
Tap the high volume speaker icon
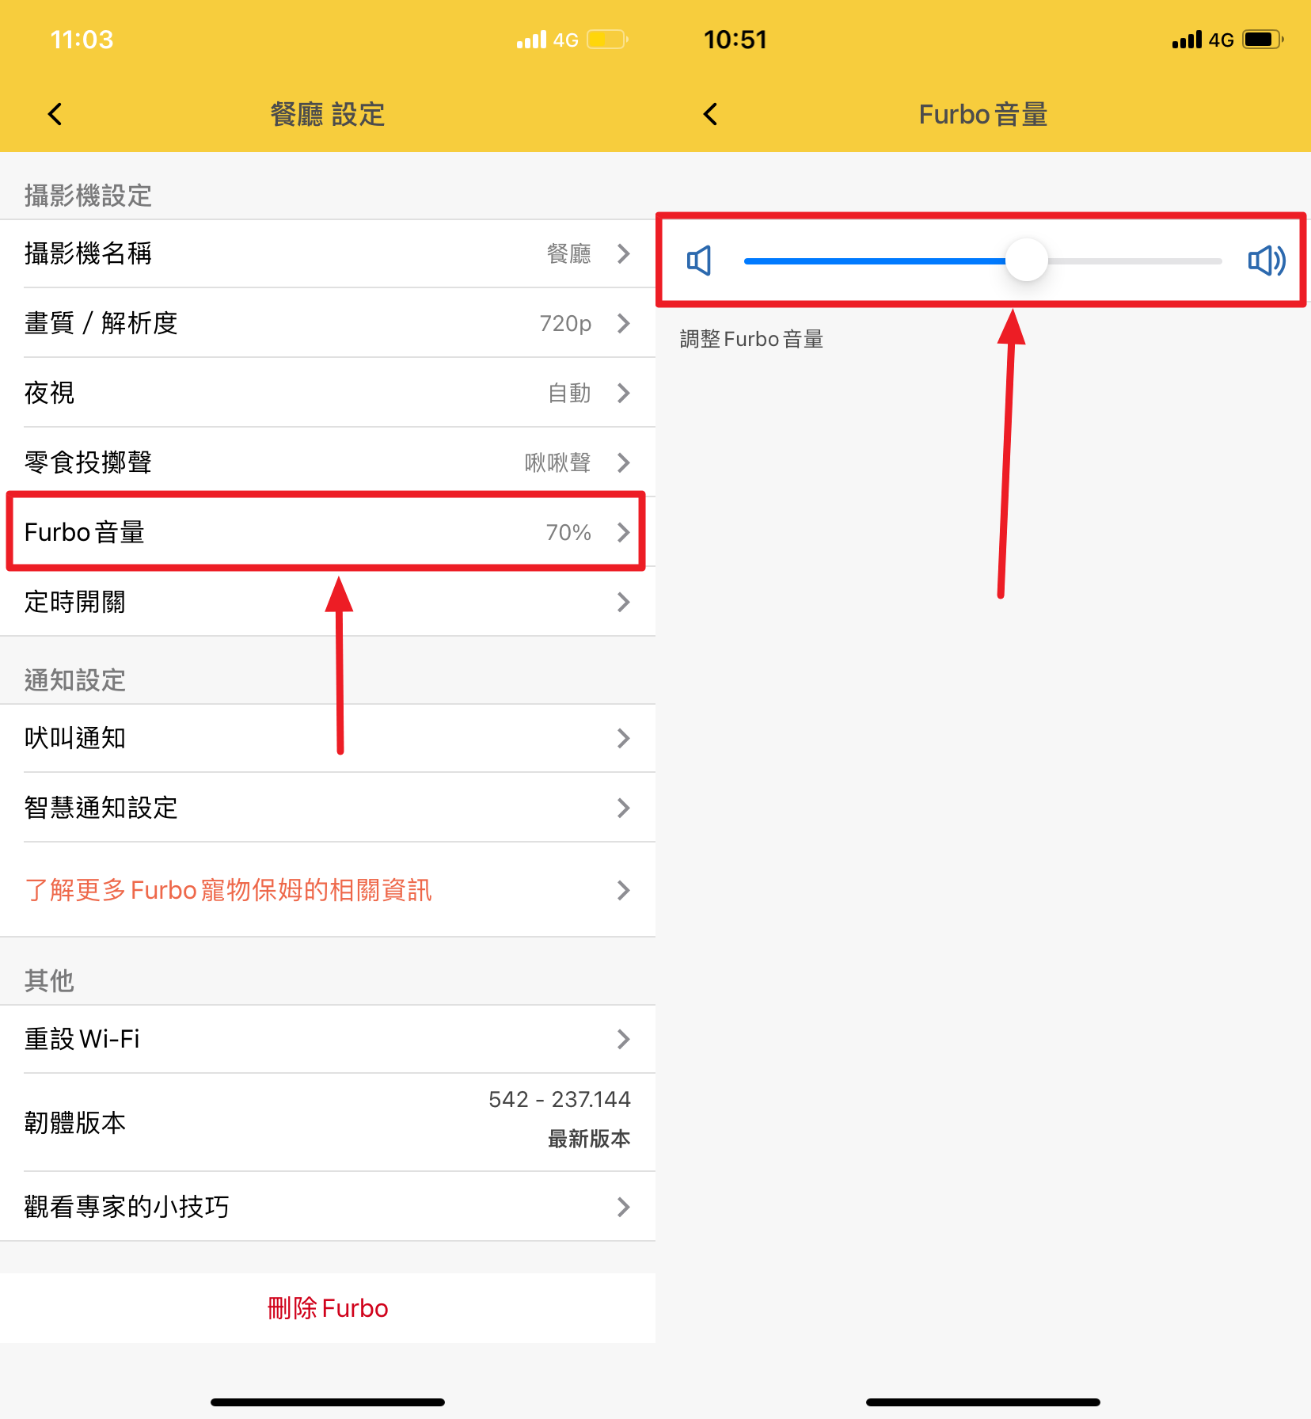coord(1267,261)
